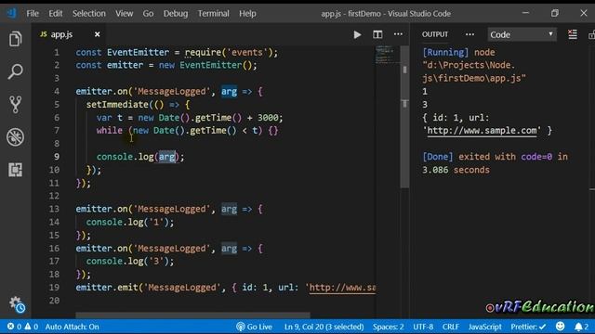Screen dimensions: 595x334
Task: Click the VS Code logo icon
Action: pos(12,13)
